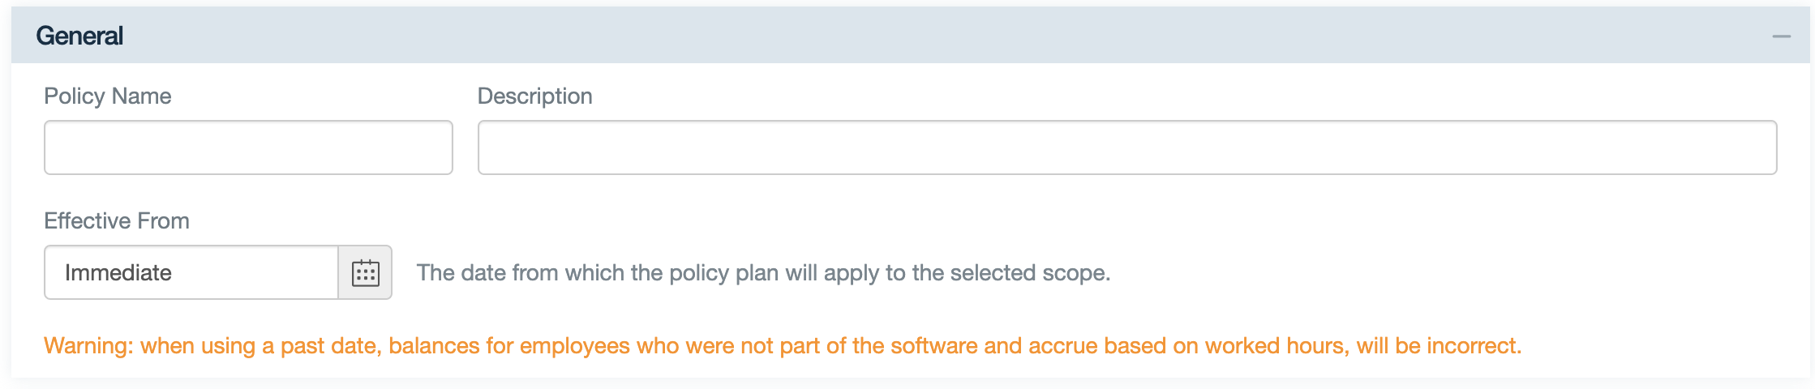Click the General panel header bar
Viewport: 1815px width, 389px height.
click(x=892, y=36)
